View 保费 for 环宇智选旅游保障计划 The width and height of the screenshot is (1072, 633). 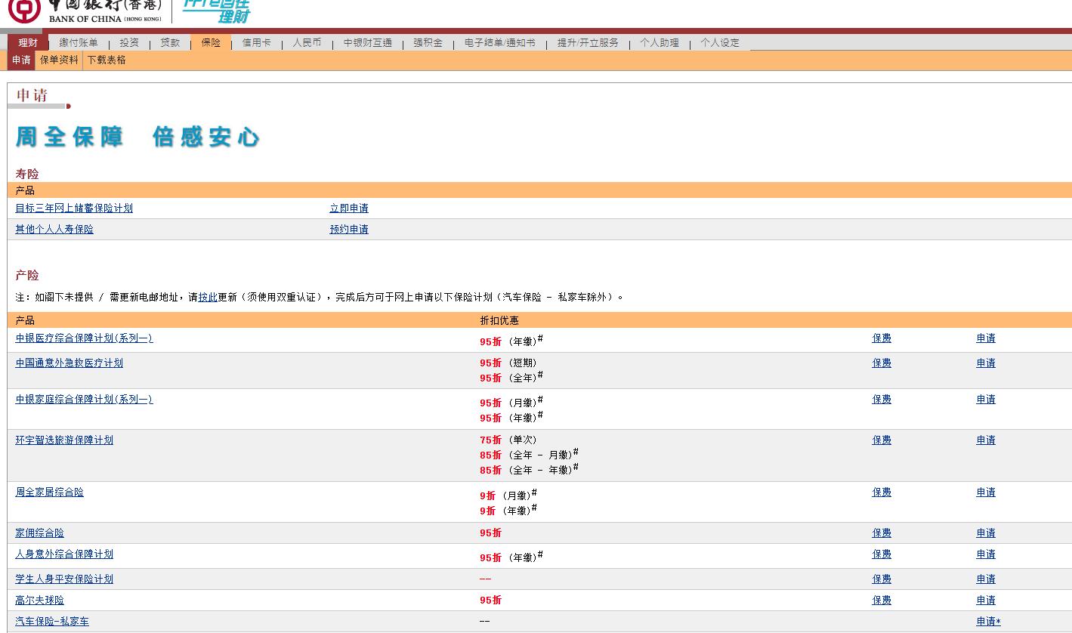[x=882, y=440]
